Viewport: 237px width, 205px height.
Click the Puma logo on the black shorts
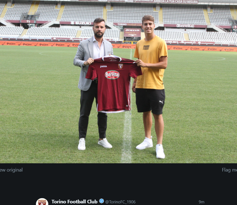coord(161,102)
